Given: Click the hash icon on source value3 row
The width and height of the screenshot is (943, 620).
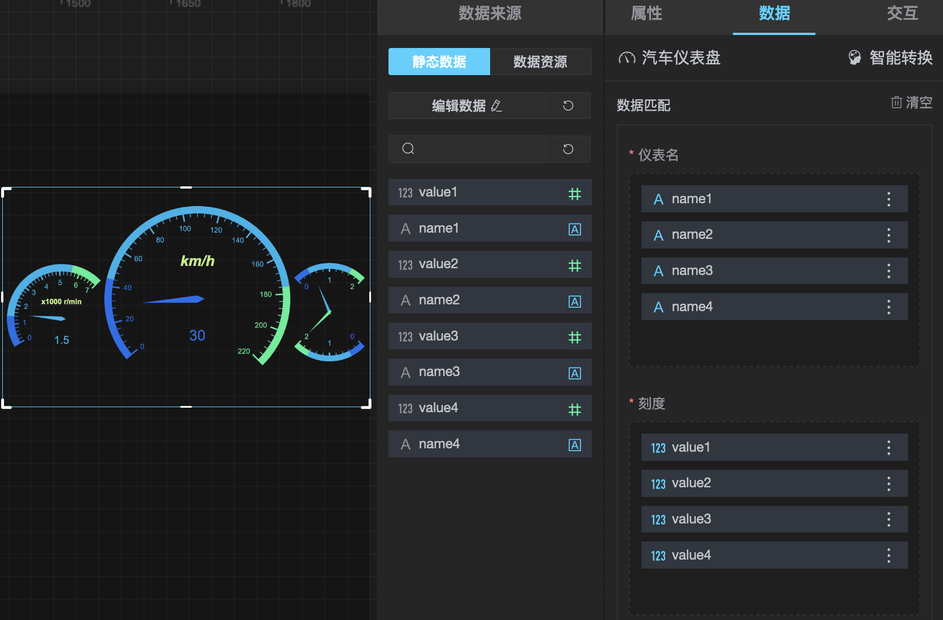Looking at the screenshot, I should (x=574, y=337).
